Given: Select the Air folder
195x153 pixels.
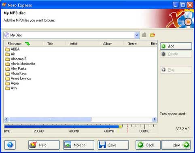Looking at the screenshot, I should pyautogui.click(x=10, y=54).
